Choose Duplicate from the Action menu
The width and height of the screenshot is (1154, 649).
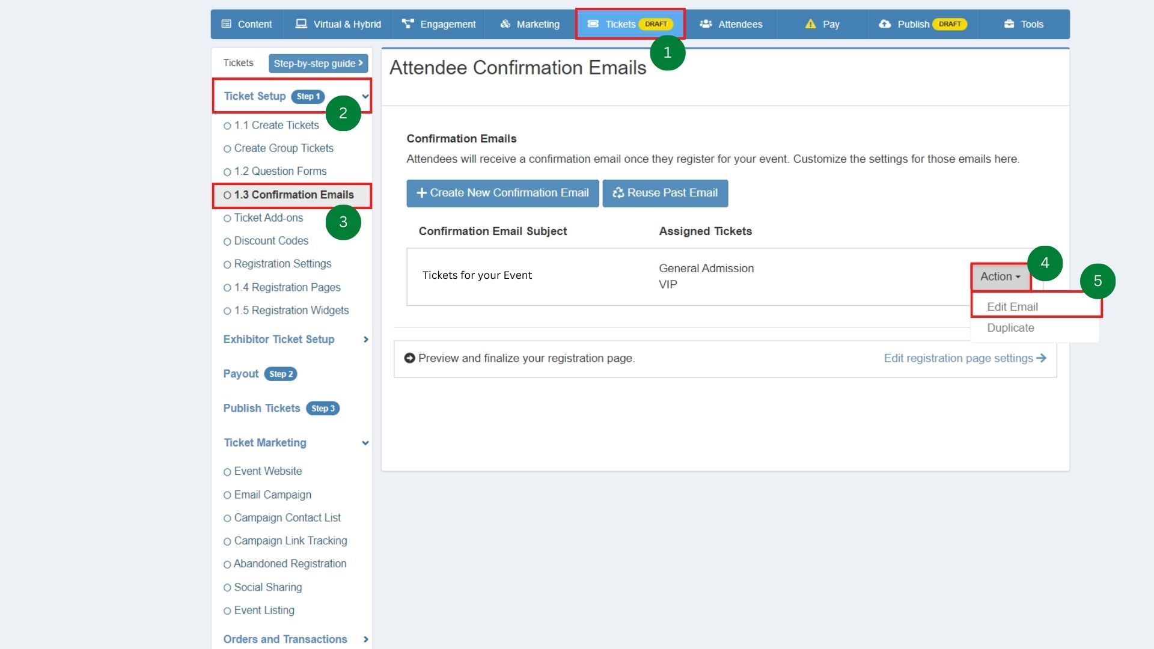click(1010, 328)
